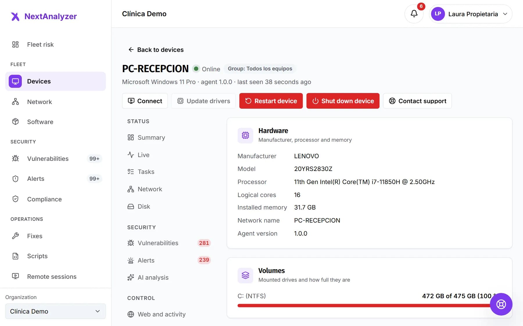Click the LP user avatar
523x326 pixels.
click(438, 14)
